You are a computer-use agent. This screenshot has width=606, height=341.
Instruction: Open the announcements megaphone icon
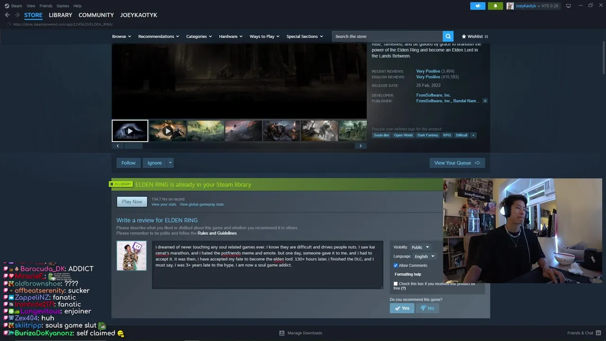tap(478, 6)
